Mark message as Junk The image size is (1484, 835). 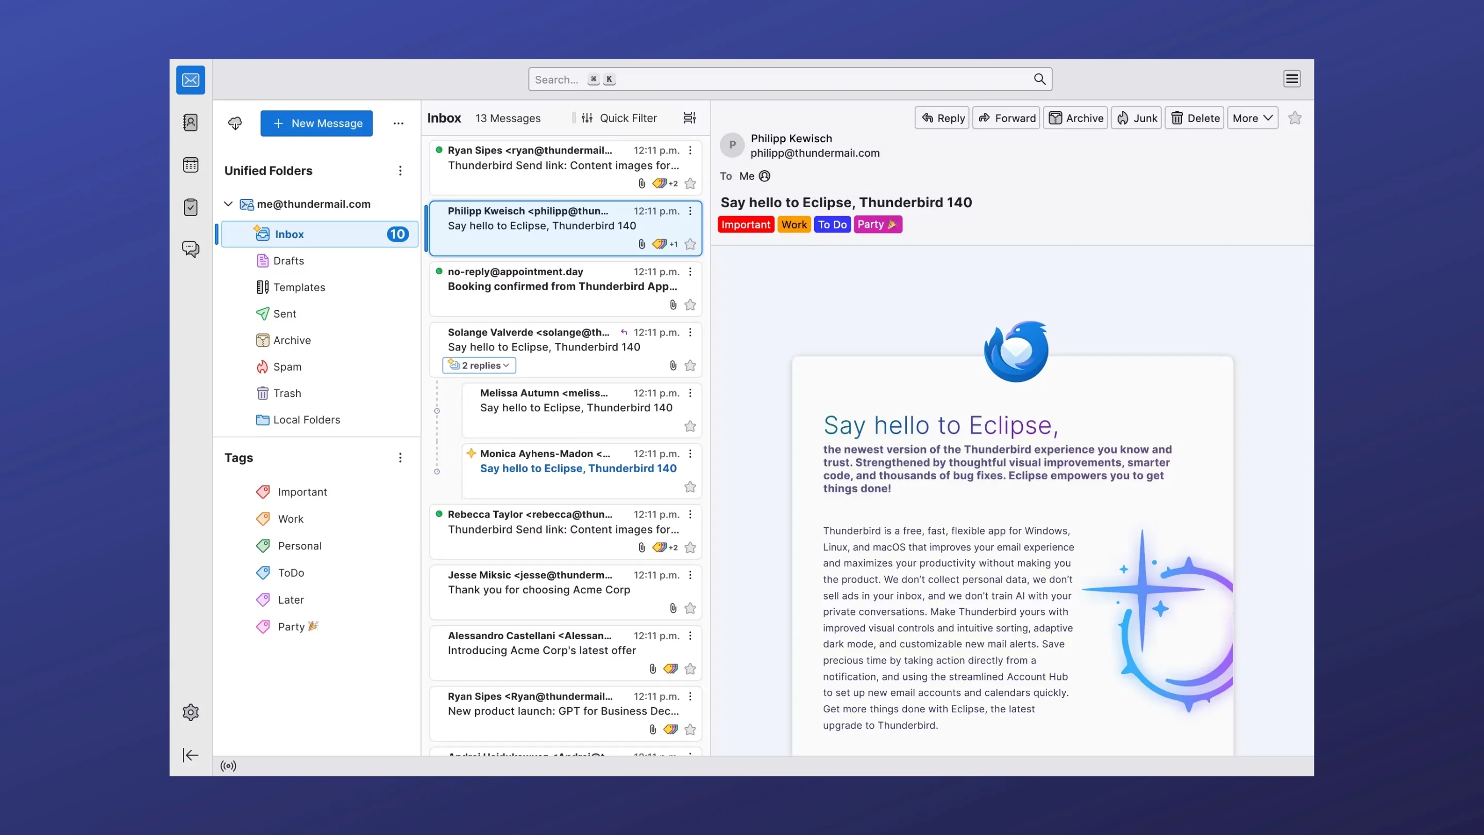coord(1137,118)
